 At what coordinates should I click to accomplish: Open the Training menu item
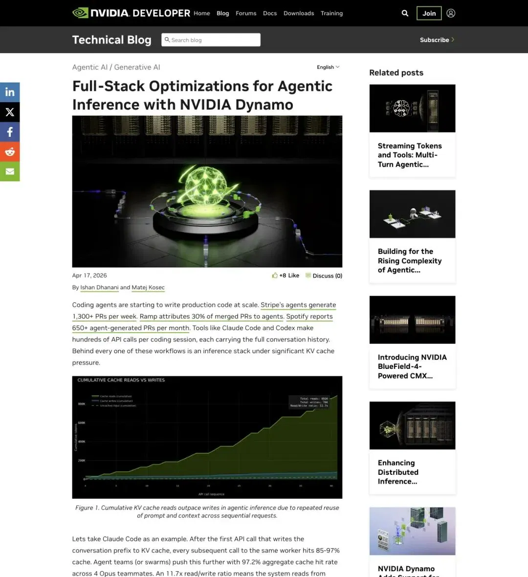click(332, 13)
